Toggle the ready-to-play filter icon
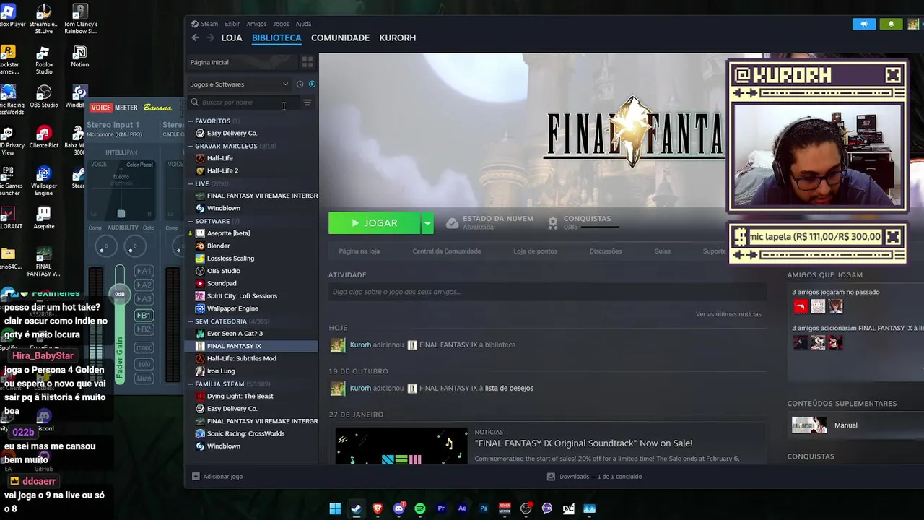The image size is (924, 520). click(312, 84)
